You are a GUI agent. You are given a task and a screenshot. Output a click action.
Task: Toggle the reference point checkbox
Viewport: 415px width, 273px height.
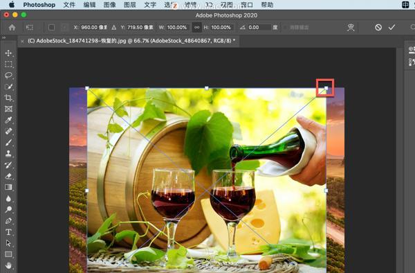click(x=52, y=27)
